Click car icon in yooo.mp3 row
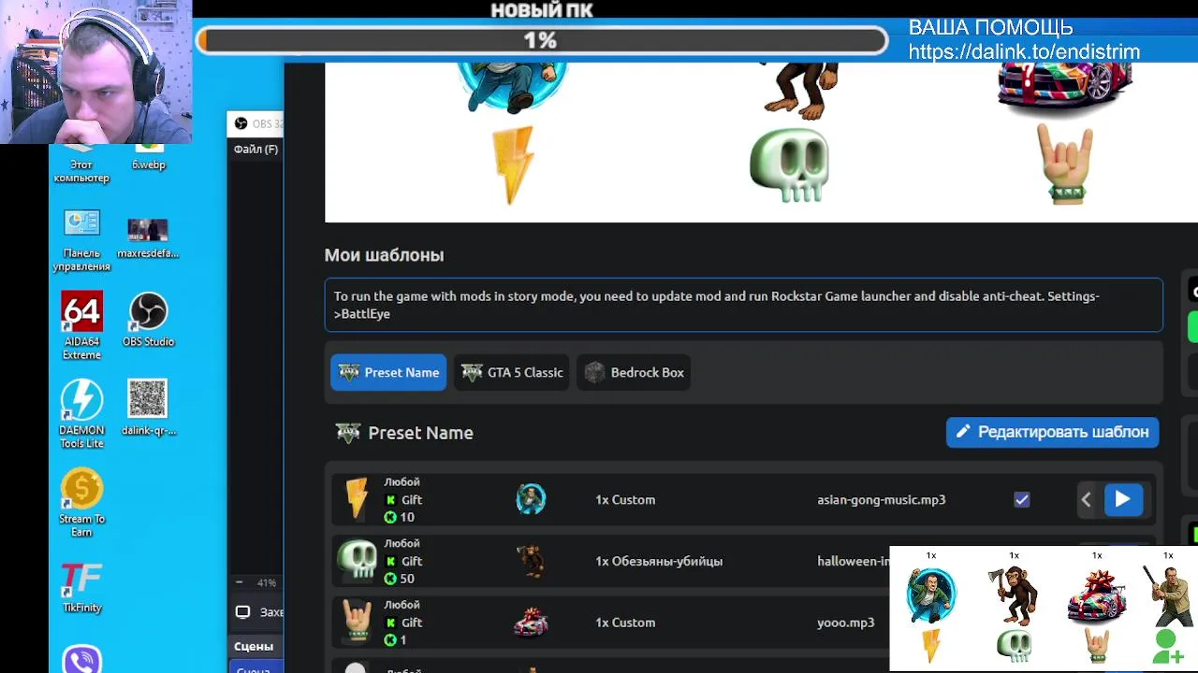This screenshot has width=1198, height=673. click(531, 623)
